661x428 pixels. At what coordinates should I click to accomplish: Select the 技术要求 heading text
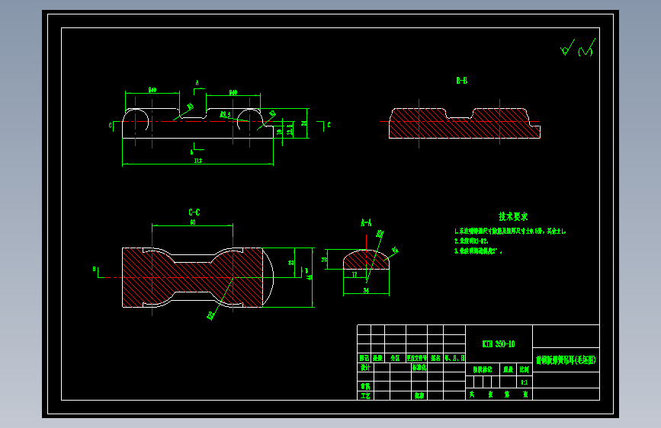coord(513,216)
